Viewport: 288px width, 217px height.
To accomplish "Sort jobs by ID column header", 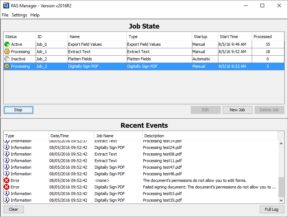I will 52,37.
